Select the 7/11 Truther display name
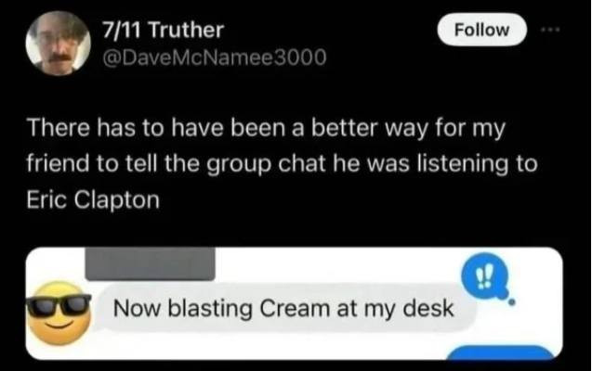592x371 pixels. click(164, 30)
